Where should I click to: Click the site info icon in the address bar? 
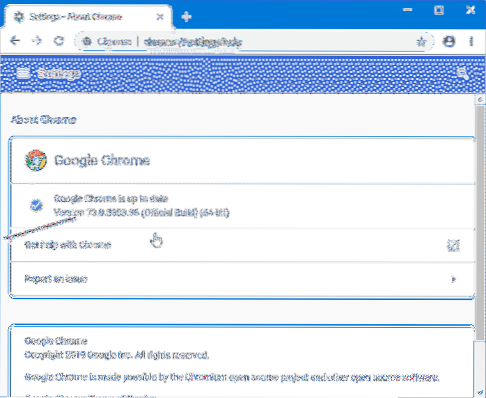click(x=88, y=42)
